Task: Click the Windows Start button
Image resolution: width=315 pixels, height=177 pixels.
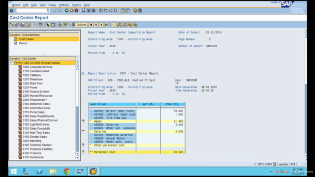Action: pos(14,172)
